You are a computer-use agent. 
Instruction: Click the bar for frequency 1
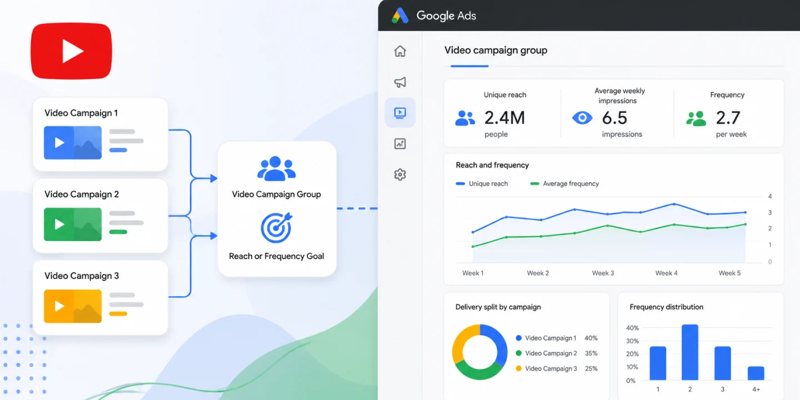[x=658, y=363]
